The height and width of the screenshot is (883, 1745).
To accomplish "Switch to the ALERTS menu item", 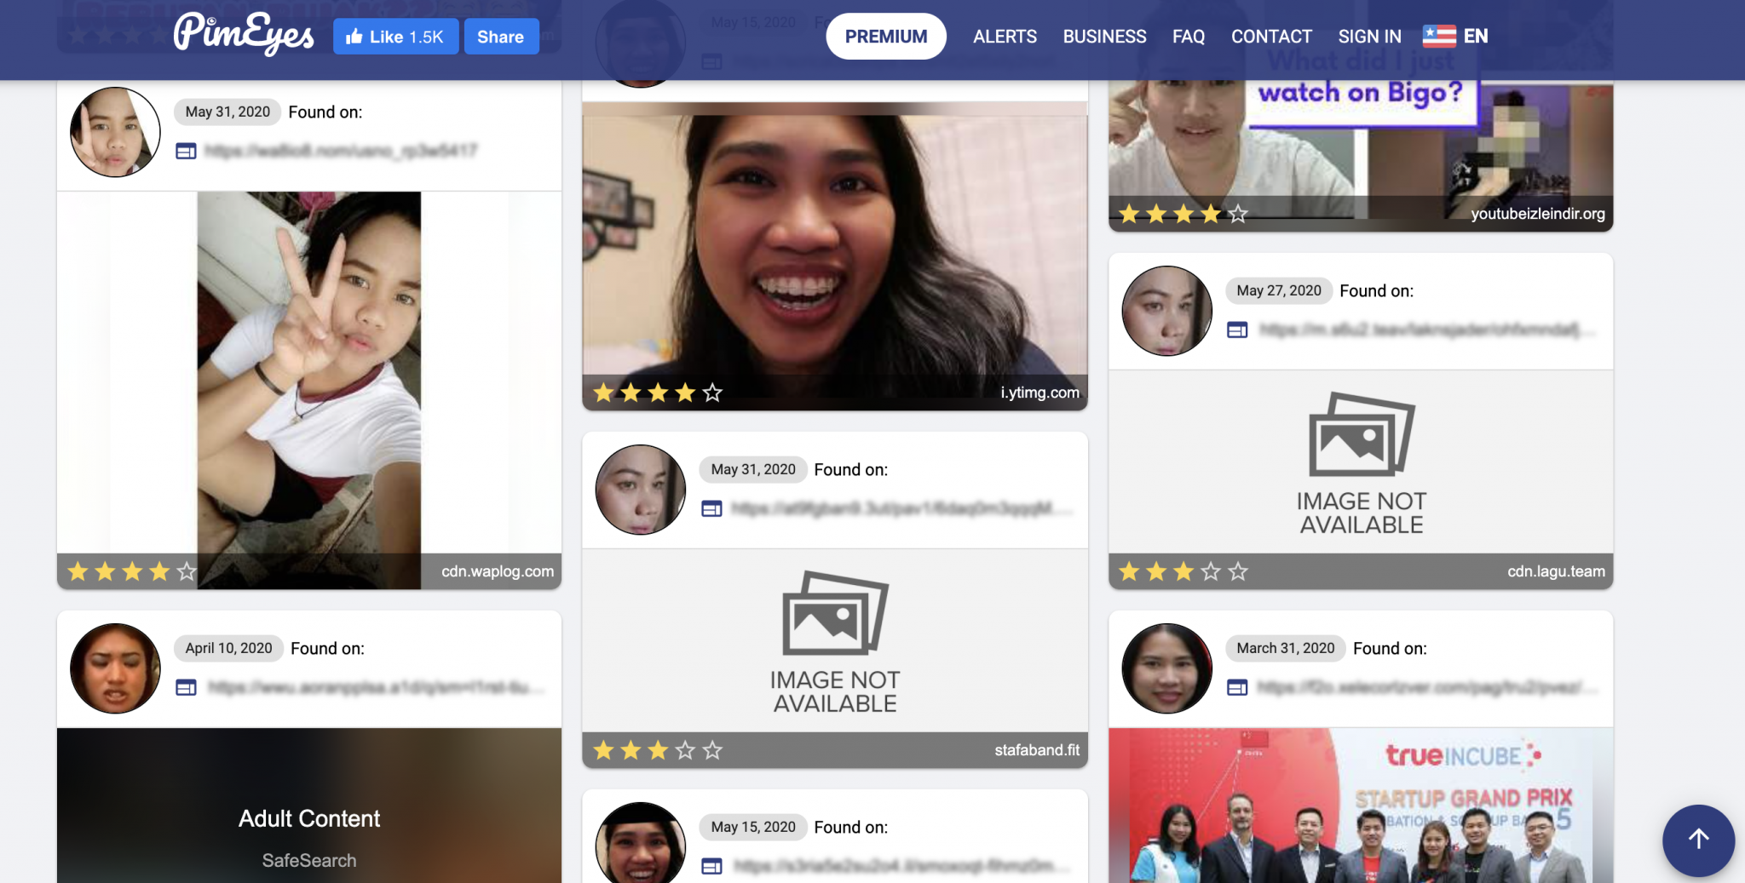I will [1005, 36].
